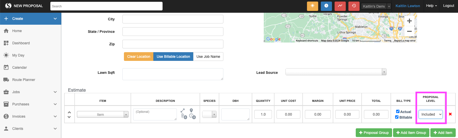Open the Help menu
Viewport: 458px width, 138px height.
pos(431,6)
